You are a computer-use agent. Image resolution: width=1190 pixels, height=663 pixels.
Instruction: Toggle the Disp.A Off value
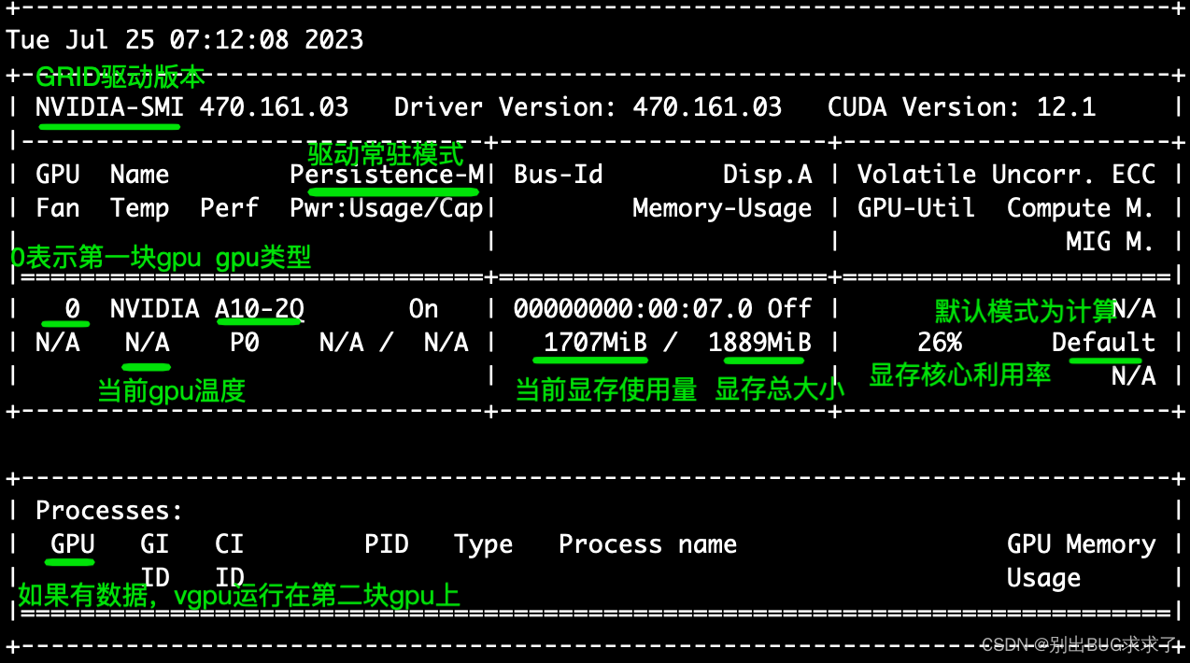[x=787, y=308]
